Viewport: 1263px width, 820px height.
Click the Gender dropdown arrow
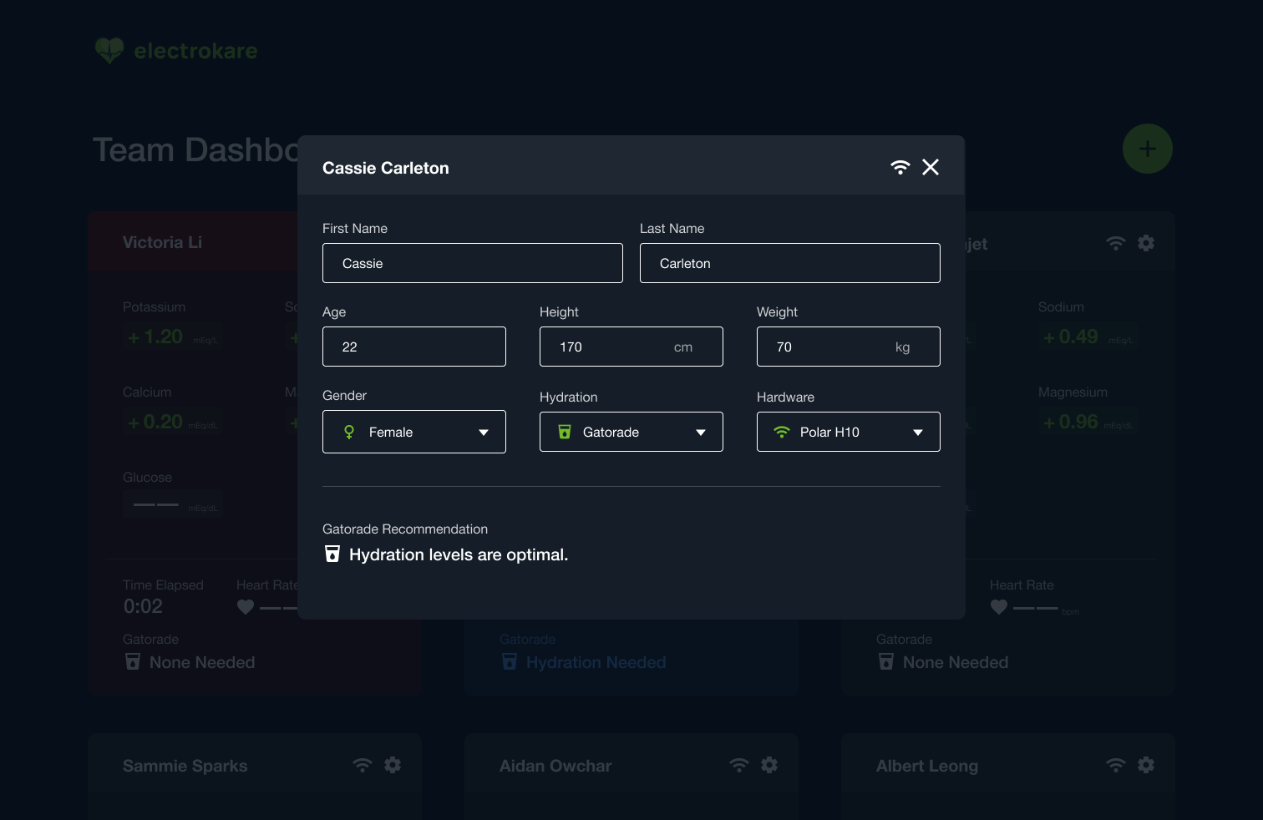(x=483, y=432)
